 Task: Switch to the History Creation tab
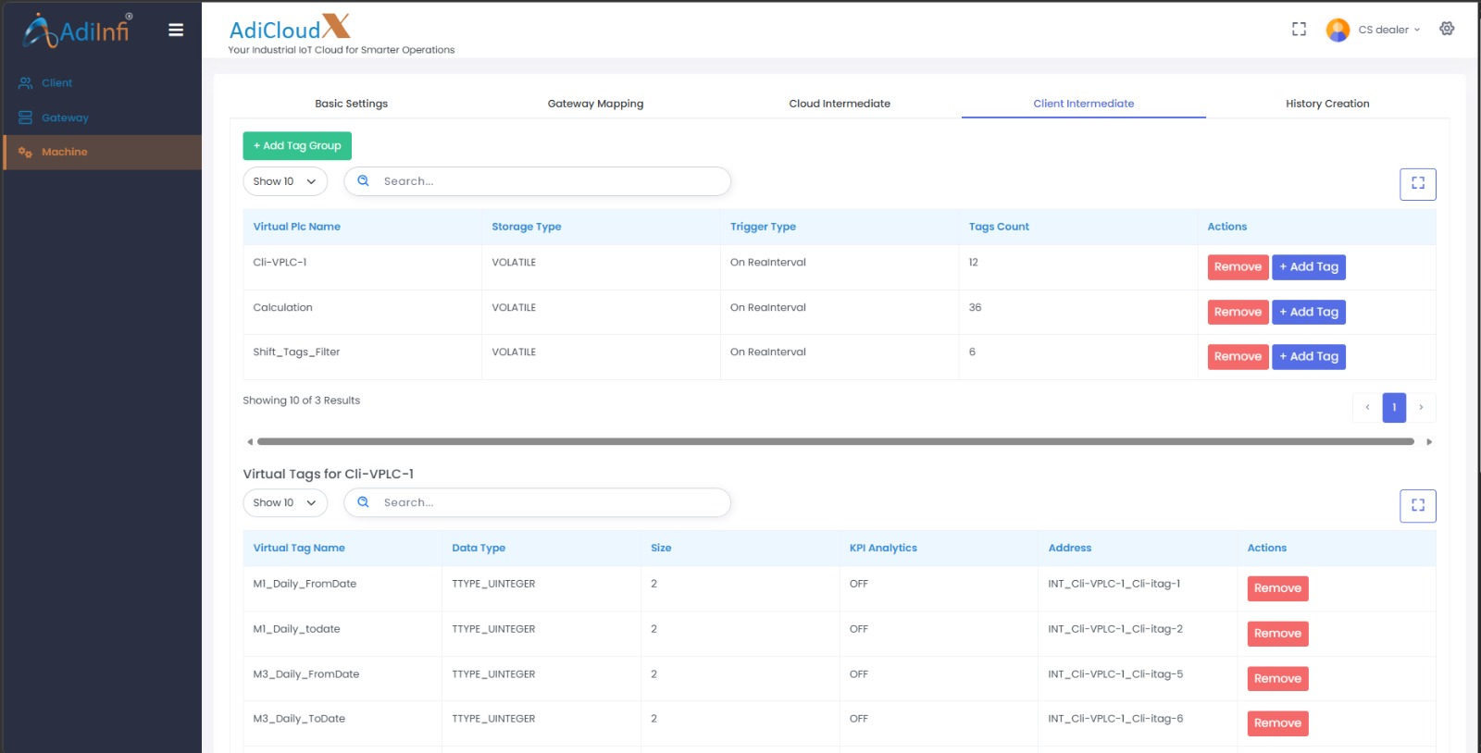(1326, 104)
